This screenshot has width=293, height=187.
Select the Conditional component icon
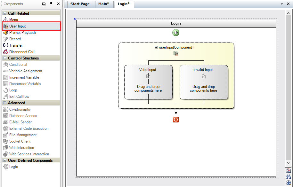pyautogui.click(x=6, y=64)
